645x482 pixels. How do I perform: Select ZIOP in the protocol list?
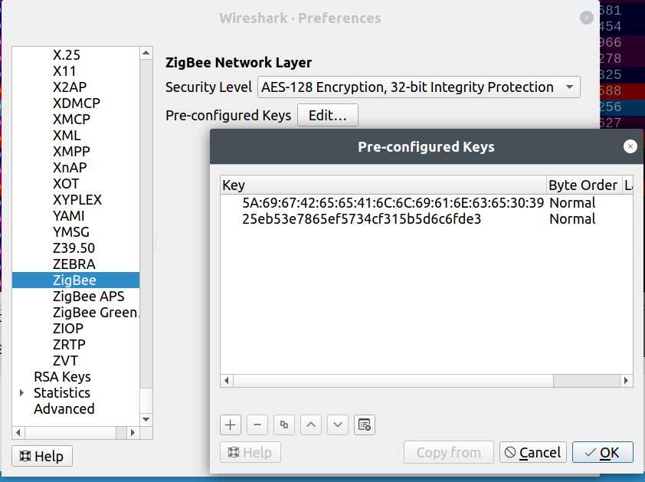pos(68,329)
